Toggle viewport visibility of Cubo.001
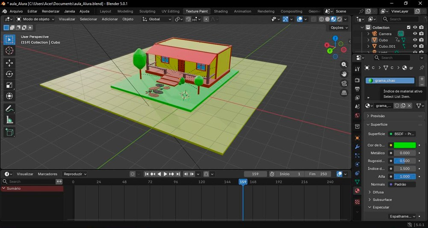The image size is (428, 228). (x=415, y=46)
